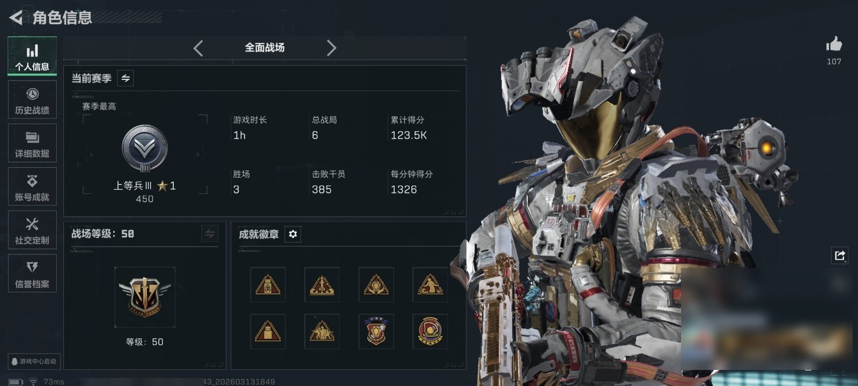The image size is (858, 386).
Task: Toggle the battlefield level swap button
Action: pyautogui.click(x=210, y=234)
